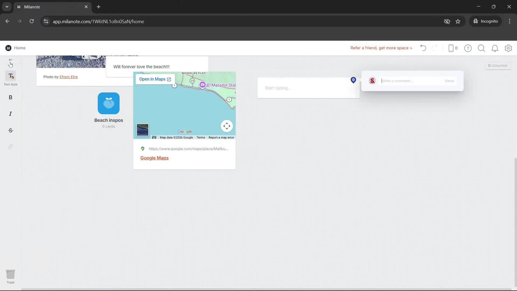
Task: Open the browser tab search chevron
Action: (x=6, y=7)
